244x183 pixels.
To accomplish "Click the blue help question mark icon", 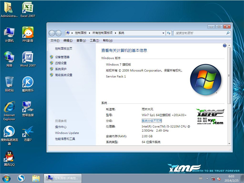I will 224,45.
